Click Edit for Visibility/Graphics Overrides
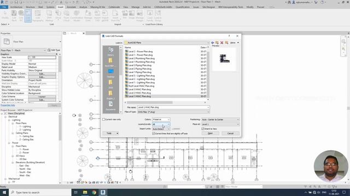Screen dimensions: 350x196 42,73
